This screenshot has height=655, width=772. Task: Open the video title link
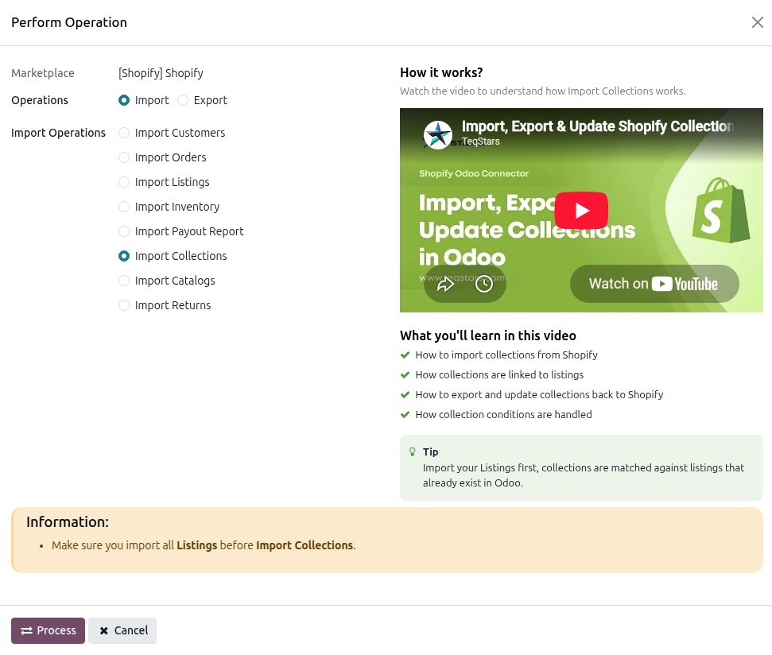click(x=597, y=126)
